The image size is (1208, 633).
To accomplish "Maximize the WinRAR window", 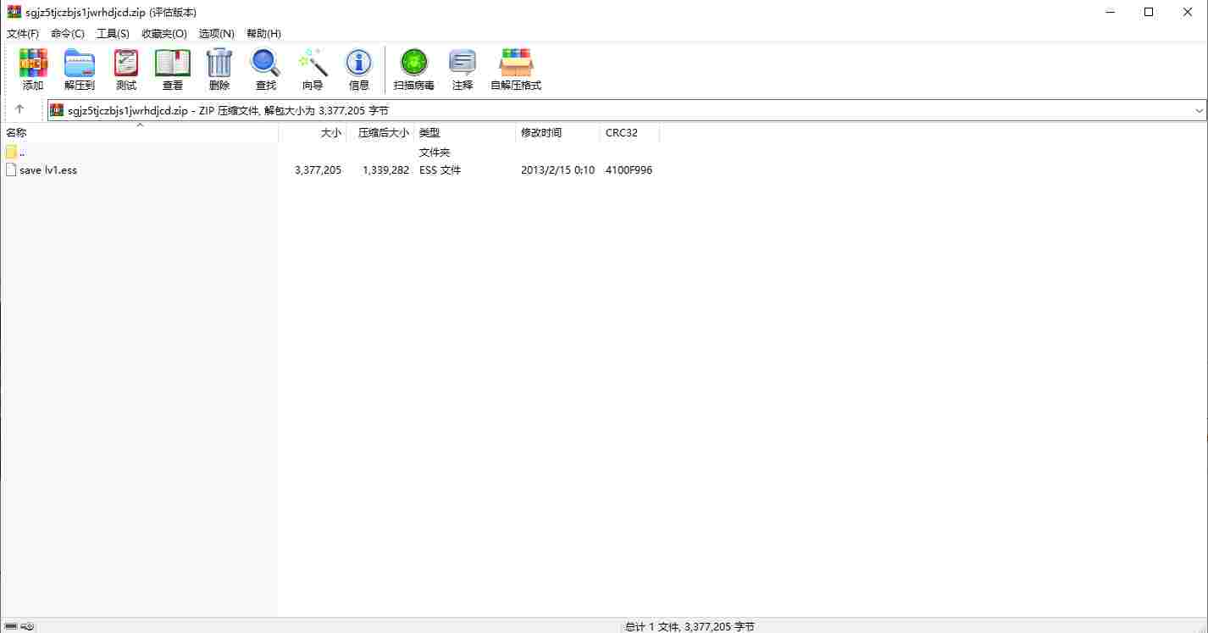I will (1150, 12).
